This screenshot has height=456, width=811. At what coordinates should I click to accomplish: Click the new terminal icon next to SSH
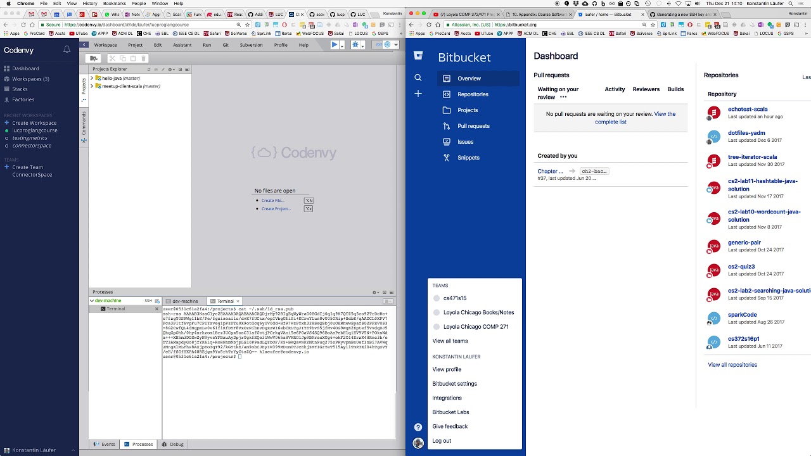pos(157,301)
